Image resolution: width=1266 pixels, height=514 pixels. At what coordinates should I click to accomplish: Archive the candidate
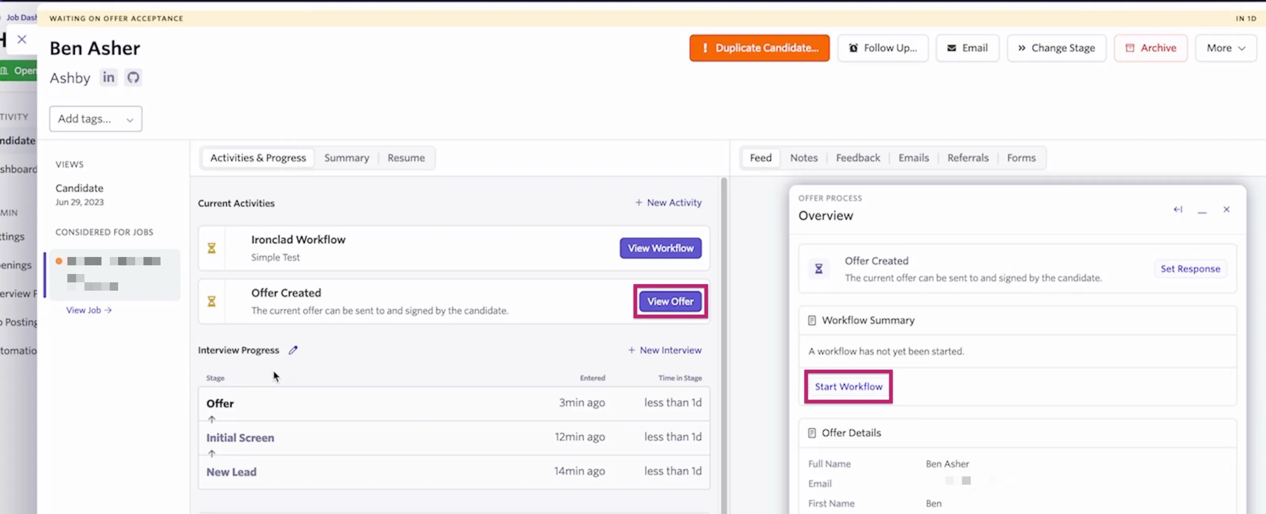(x=1151, y=48)
